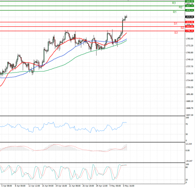Select the 1803.66 red price tag

coord(189,27)
